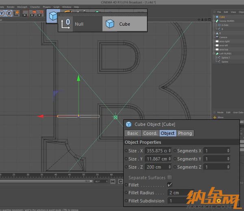This screenshot has width=244, height=211.
Task: Click the Segments X stepper arrows
Action: (228, 151)
